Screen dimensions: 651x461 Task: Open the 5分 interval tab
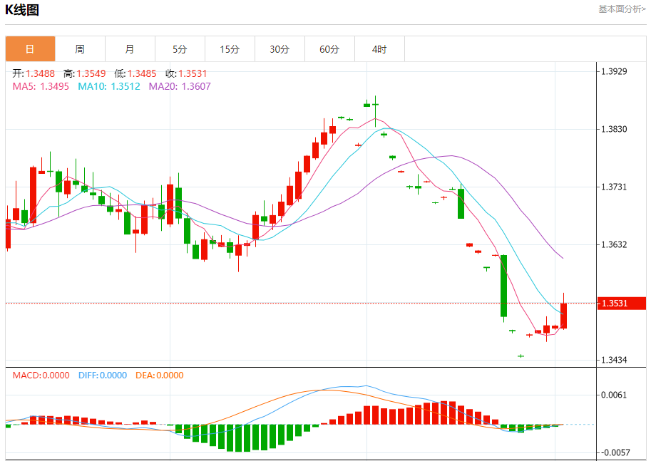coord(180,49)
